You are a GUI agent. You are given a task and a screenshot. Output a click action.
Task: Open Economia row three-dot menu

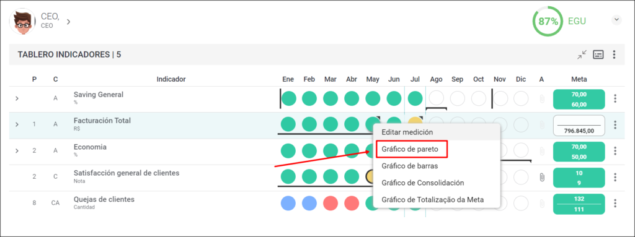click(615, 151)
